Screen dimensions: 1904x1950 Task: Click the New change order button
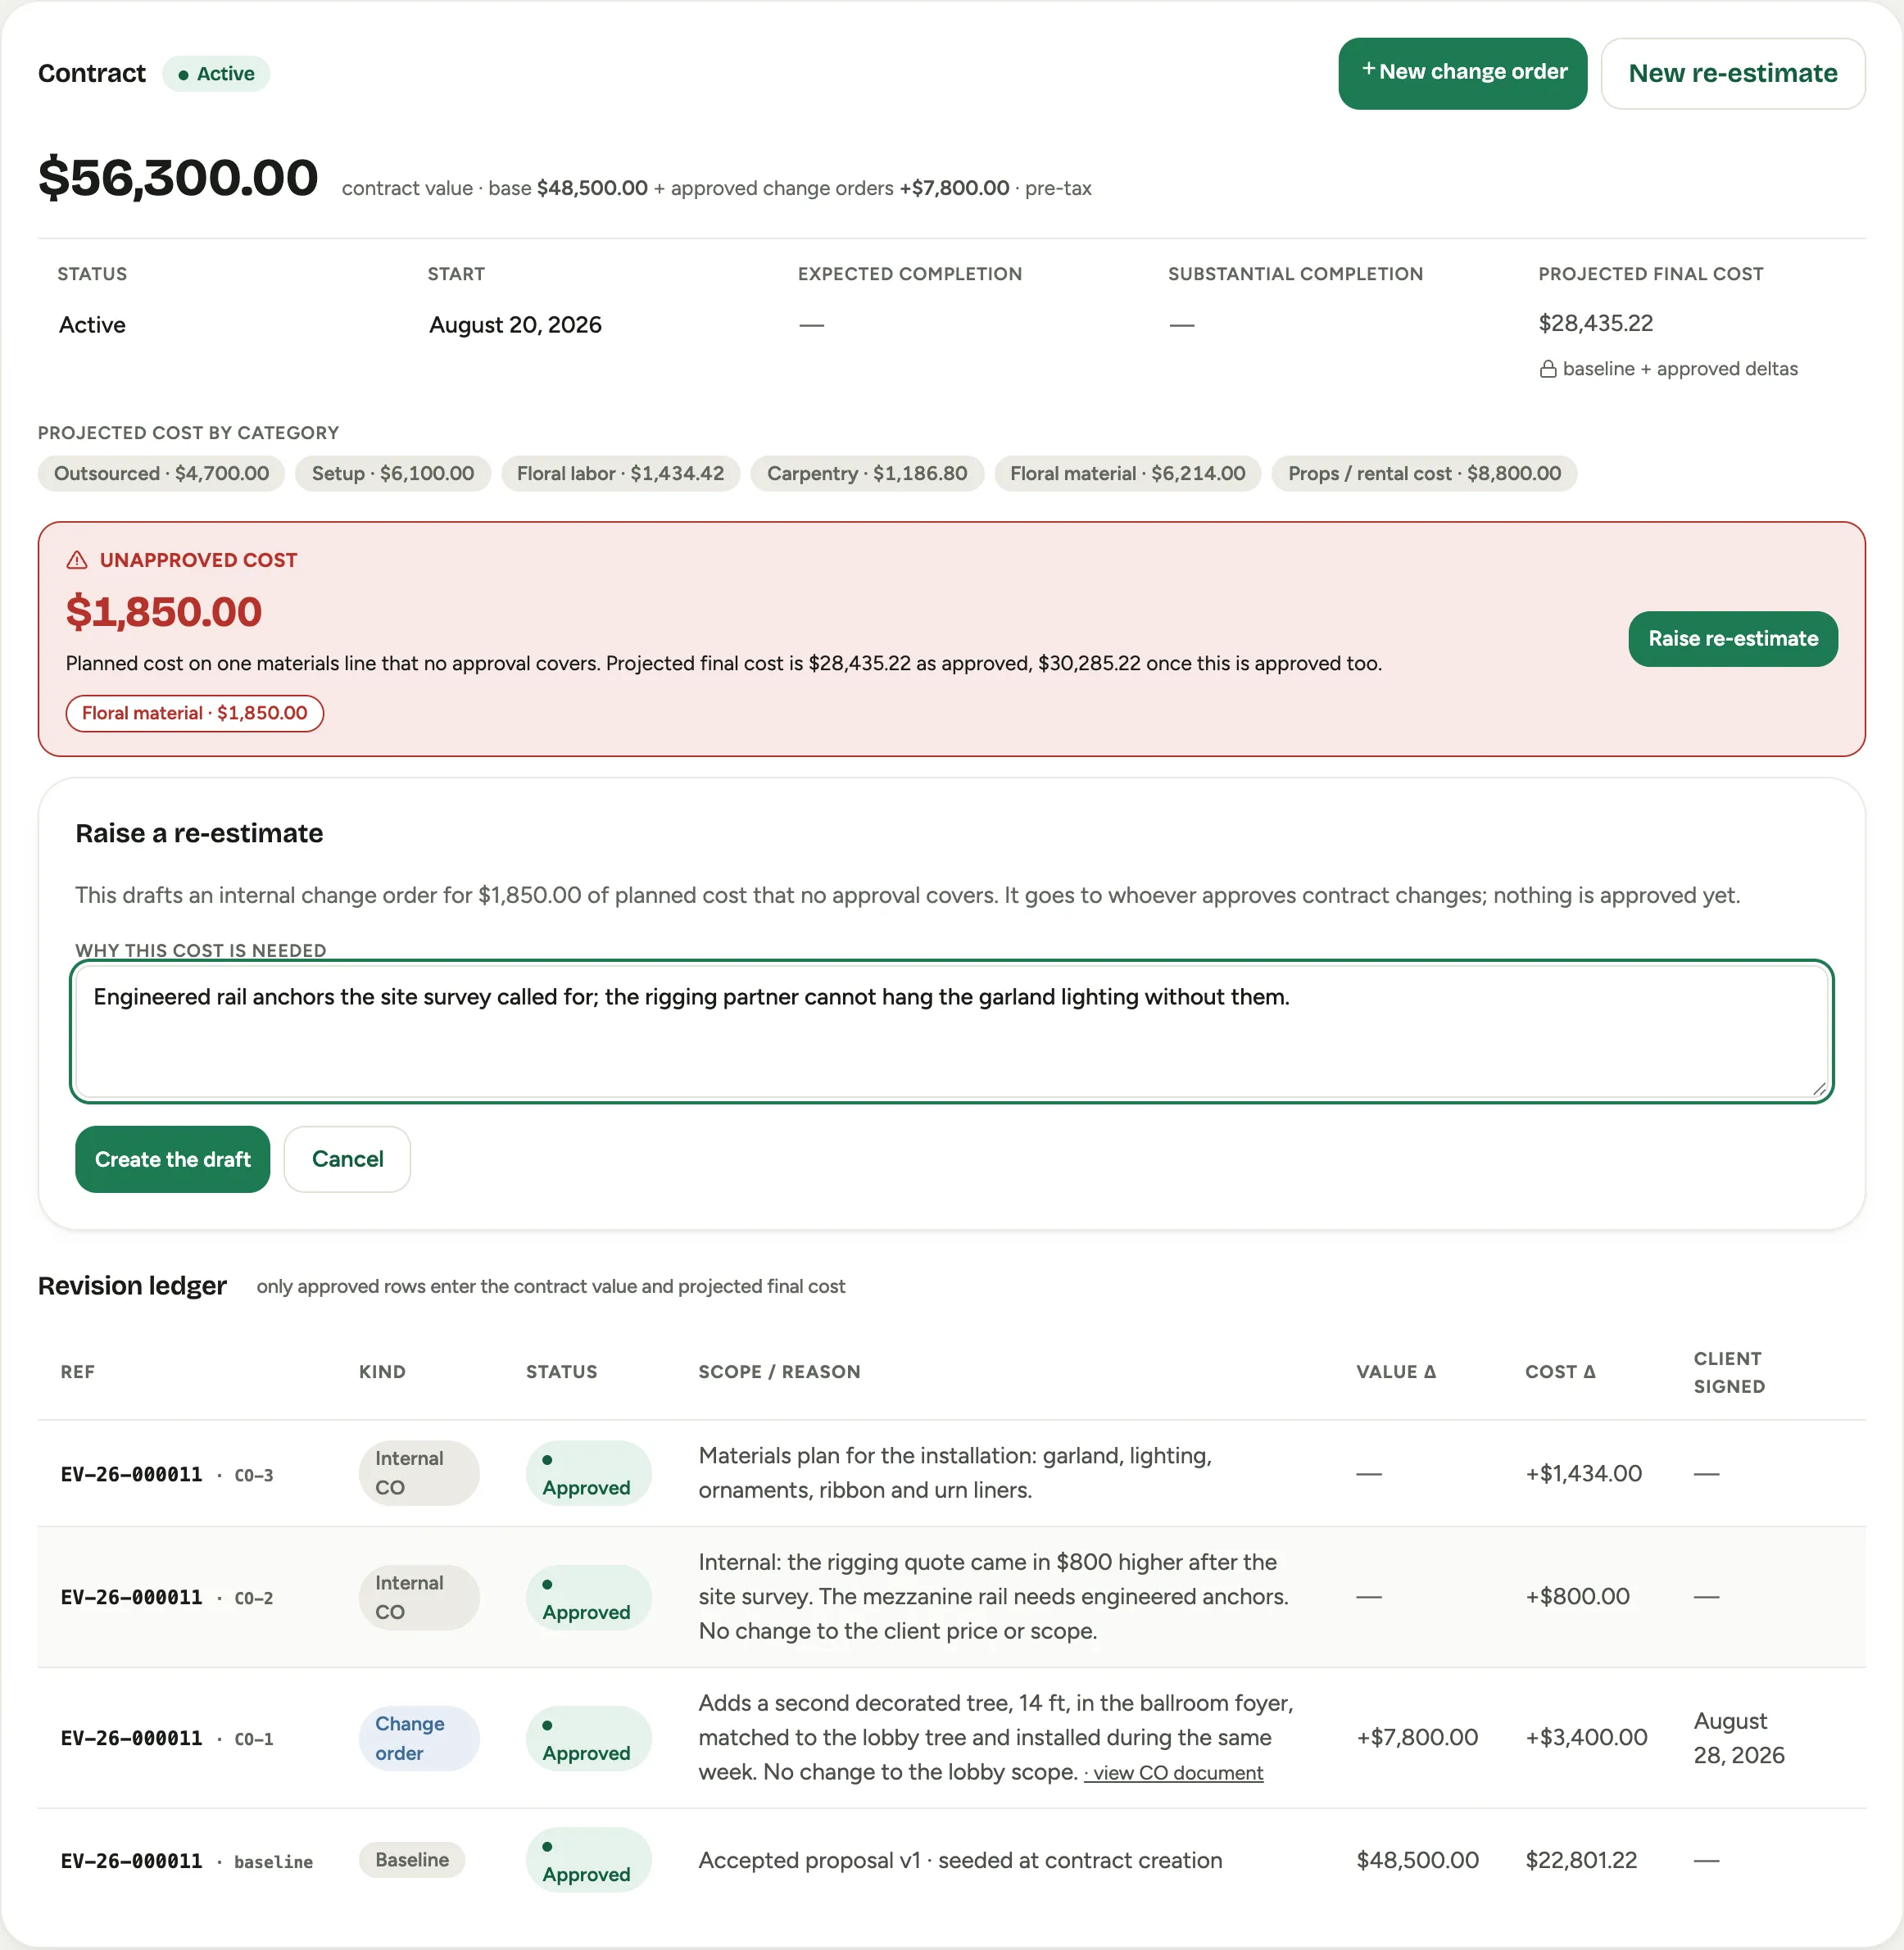point(1462,73)
